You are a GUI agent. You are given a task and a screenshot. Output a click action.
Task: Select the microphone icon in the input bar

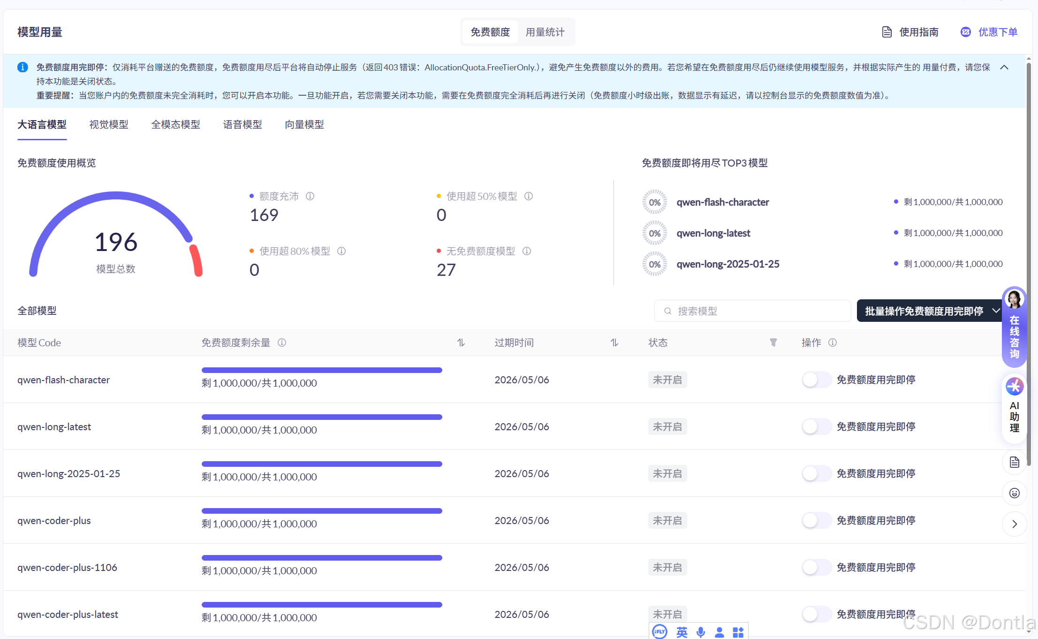pyautogui.click(x=701, y=632)
